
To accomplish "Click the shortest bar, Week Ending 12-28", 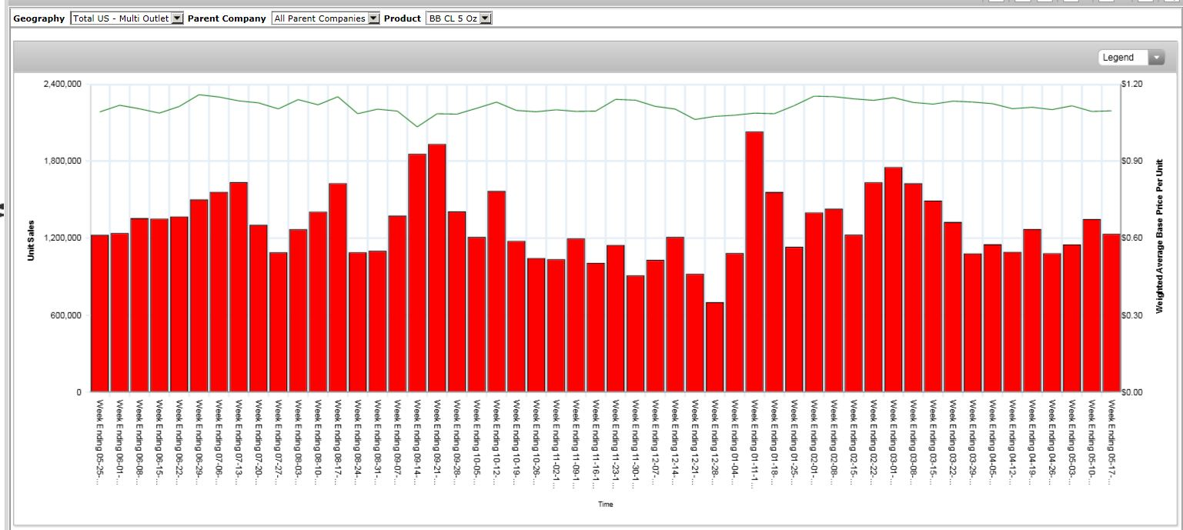I will coord(714,347).
